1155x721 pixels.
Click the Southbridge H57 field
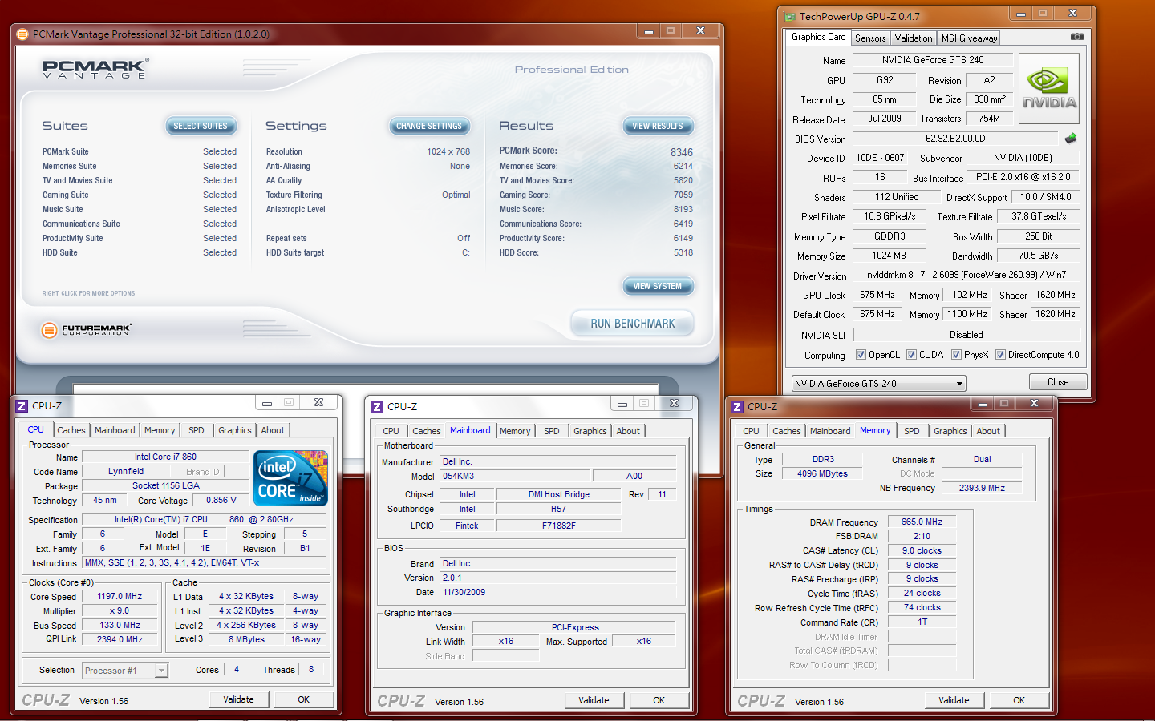(558, 509)
